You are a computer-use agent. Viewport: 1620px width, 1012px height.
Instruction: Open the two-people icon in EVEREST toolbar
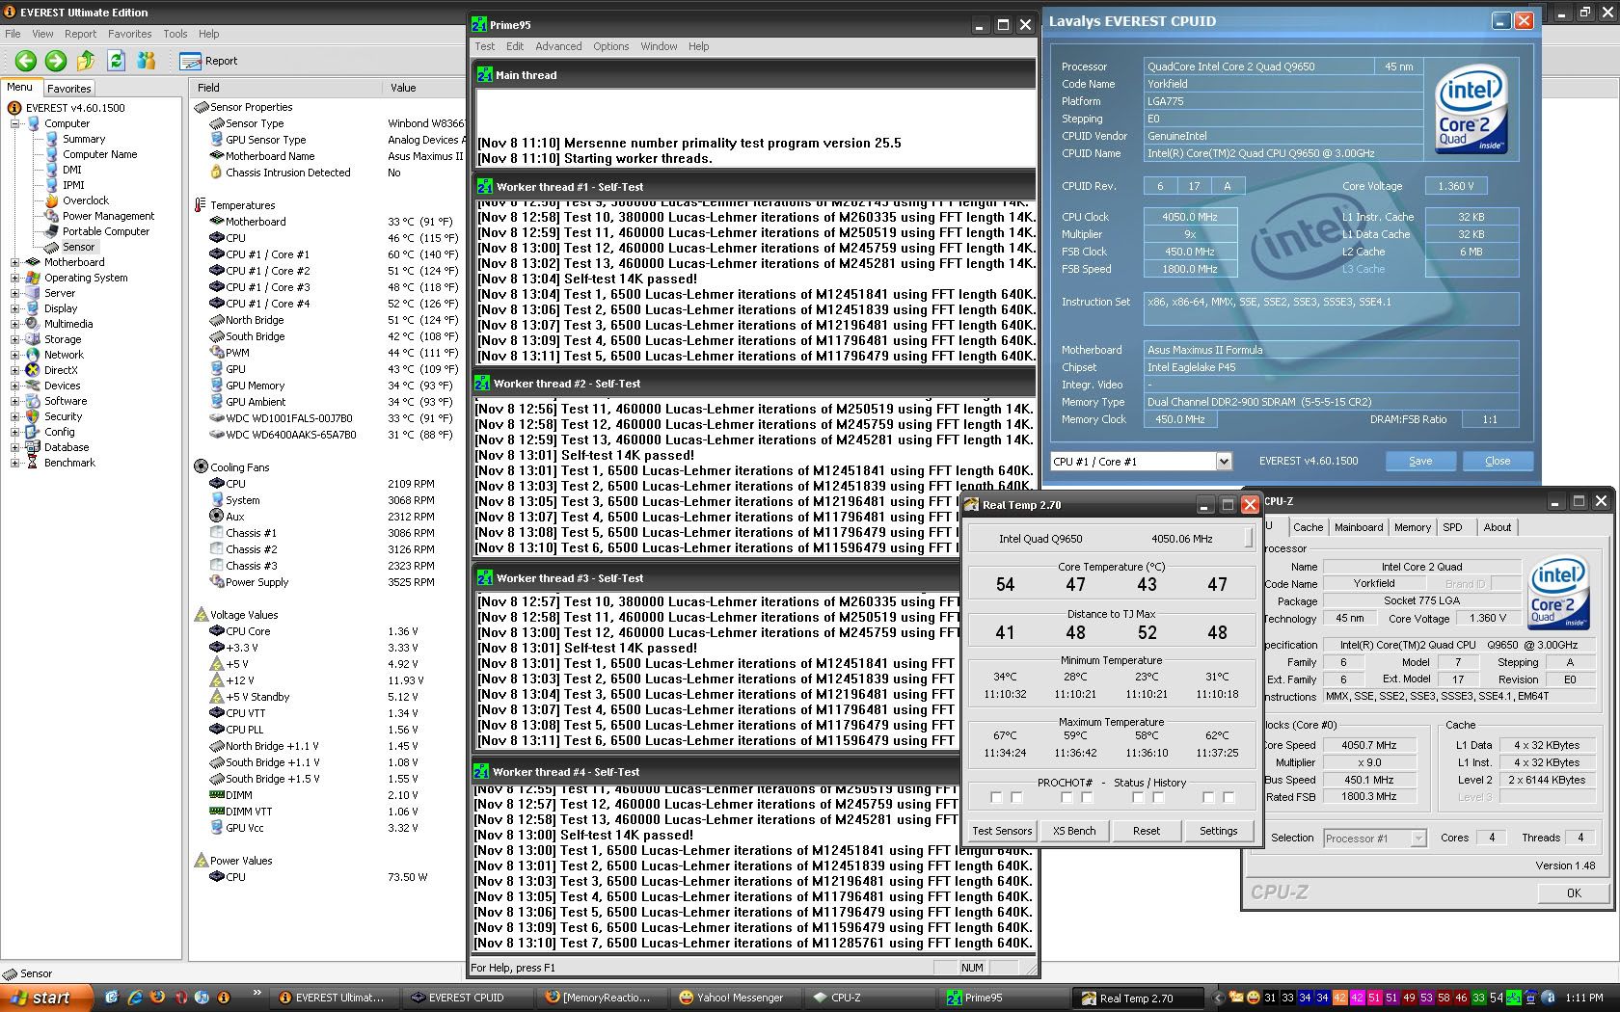pyautogui.click(x=147, y=61)
